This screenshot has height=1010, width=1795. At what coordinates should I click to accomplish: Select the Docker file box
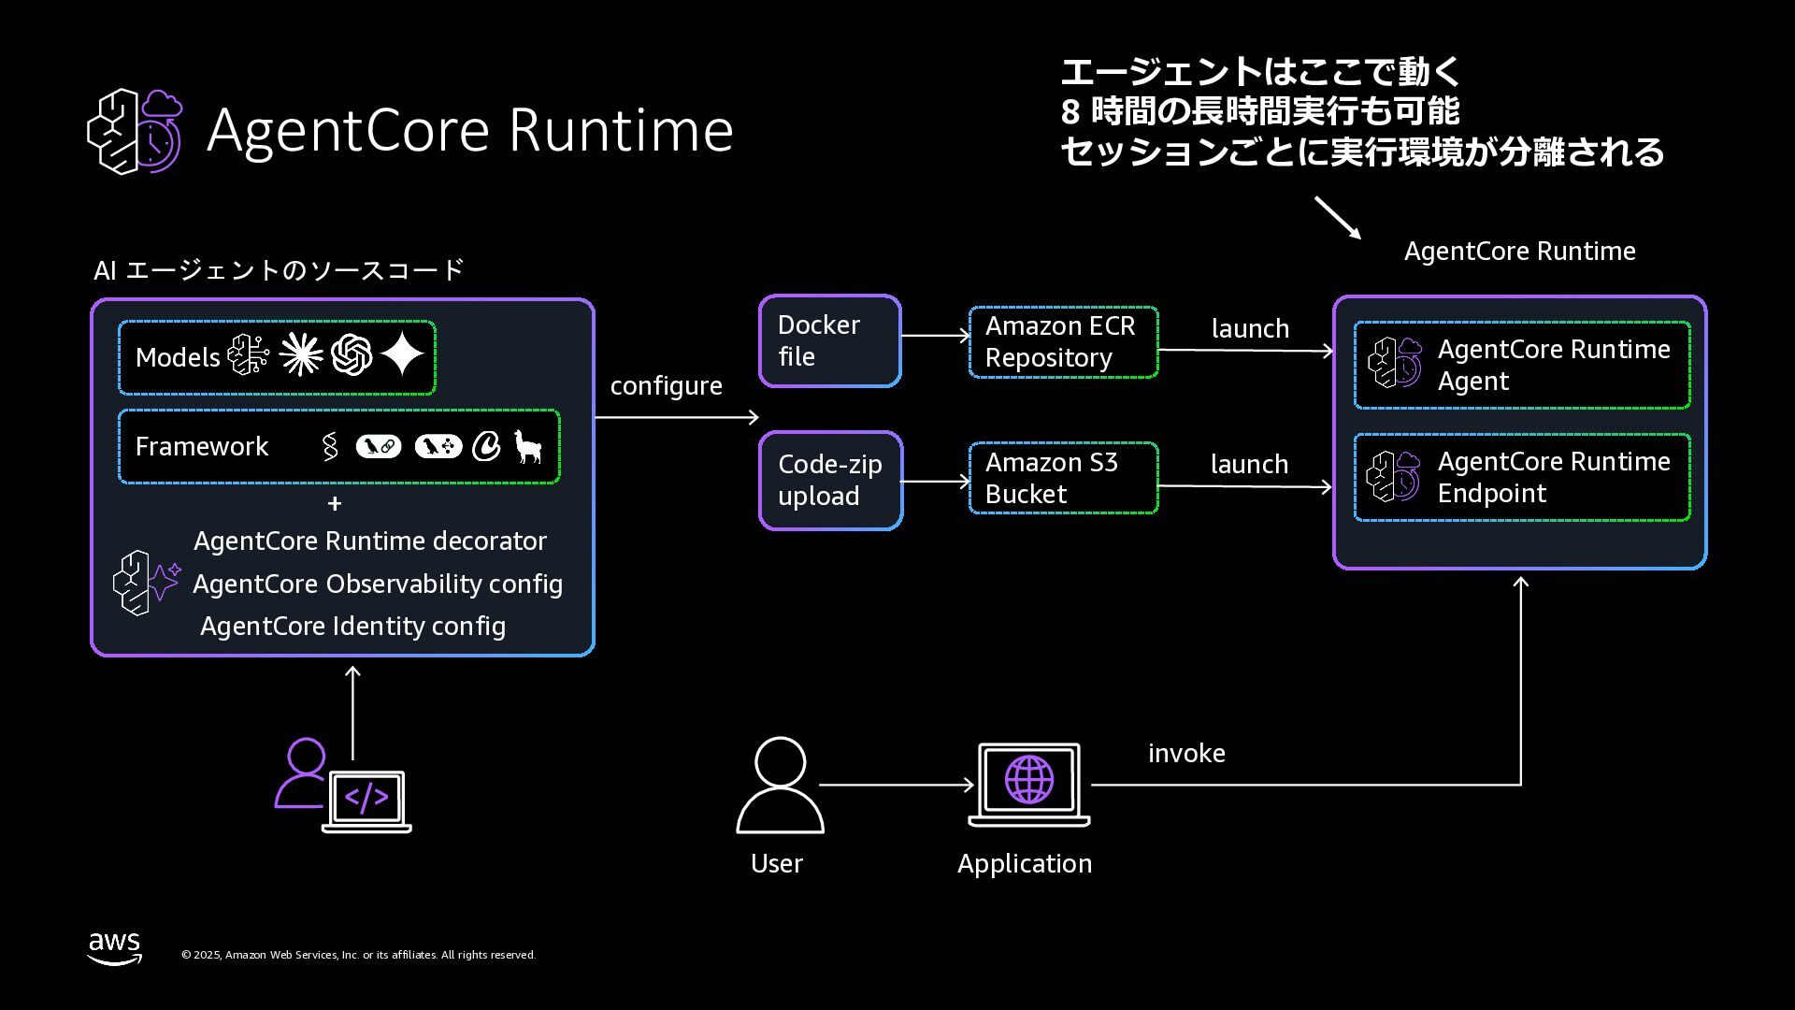click(829, 341)
